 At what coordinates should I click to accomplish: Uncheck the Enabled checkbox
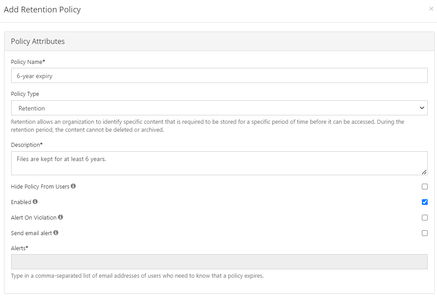coord(425,202)
